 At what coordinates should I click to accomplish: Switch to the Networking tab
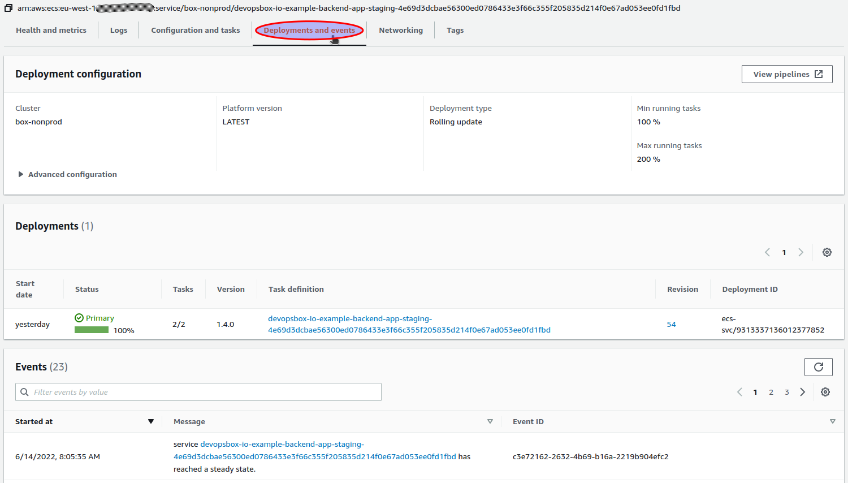(400, 30)
